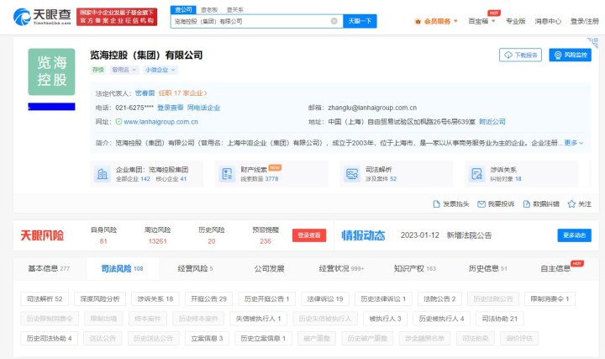Screen dimensions: 605x359
Task: Expand the company intro with 更多
Action: (574, 143)
